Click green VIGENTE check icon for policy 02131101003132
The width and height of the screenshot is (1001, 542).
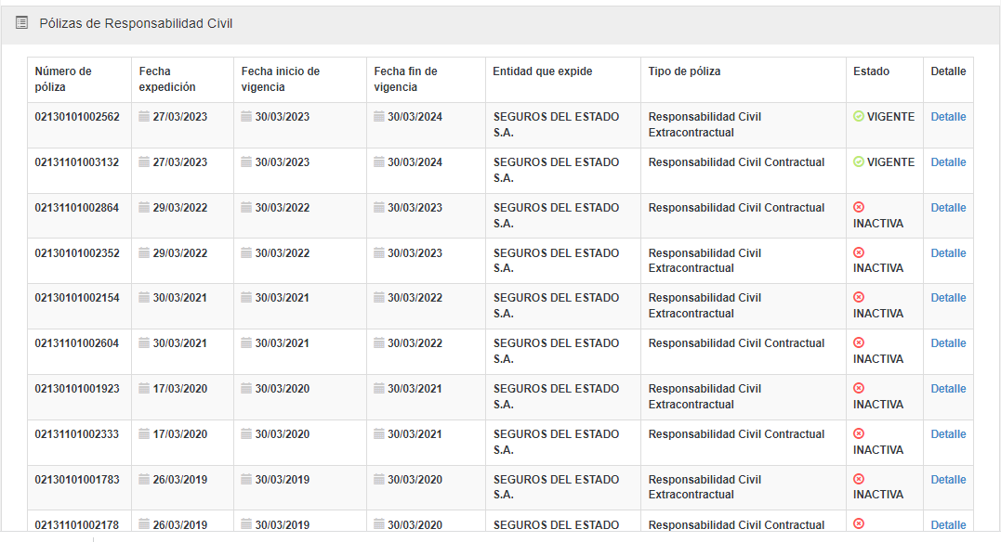(x=859, y=162)
